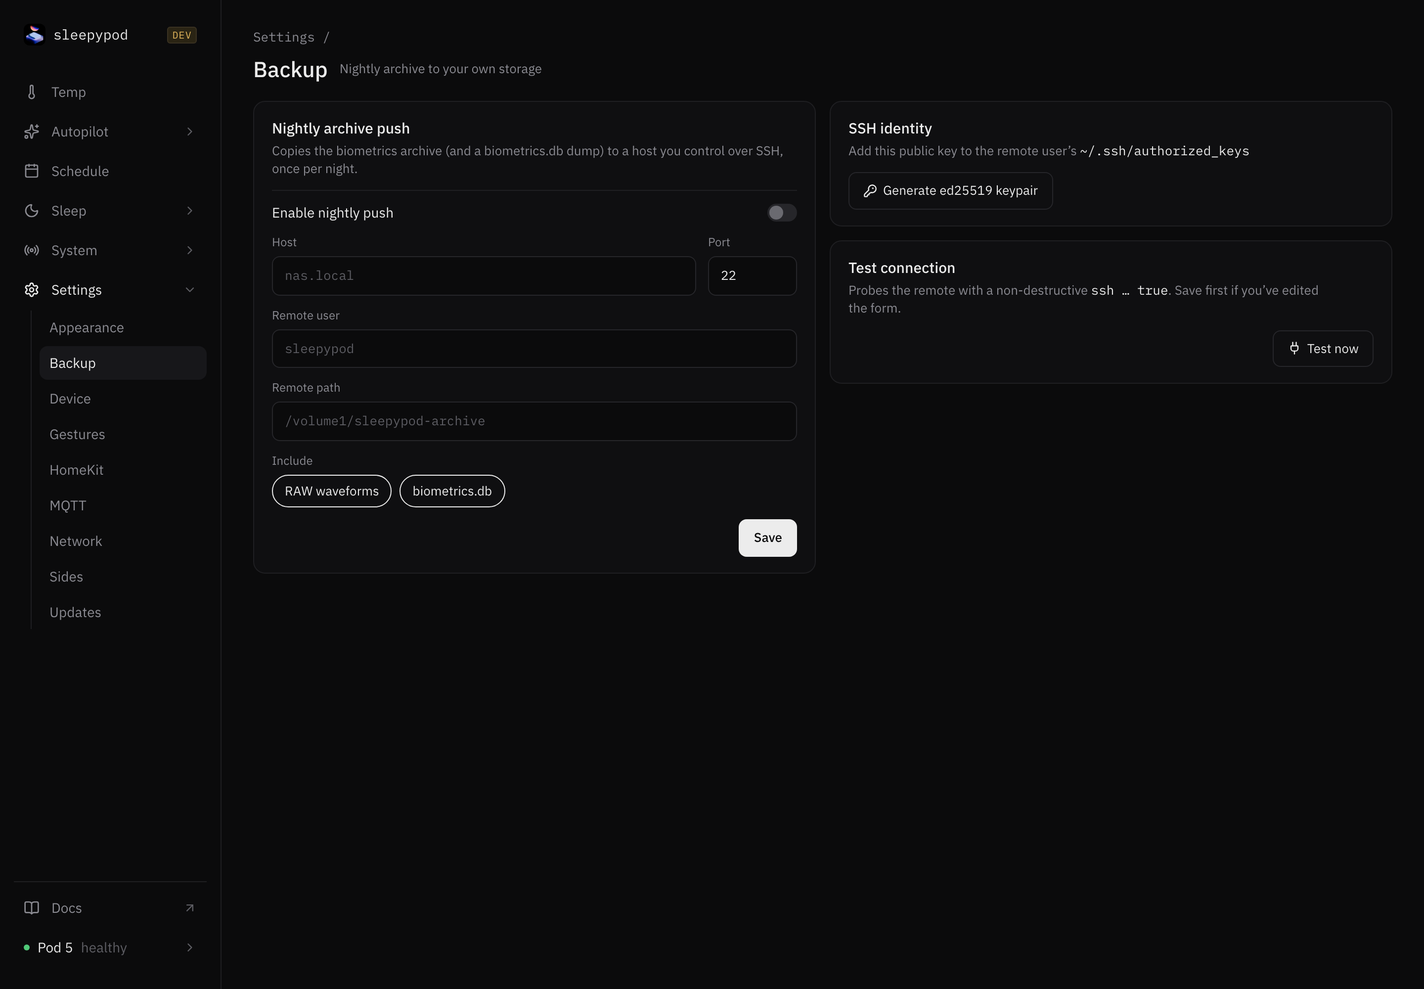The width and height of the screenshot is (1424, 989).
Task: Focus the Port input field
Action: coord(752,276)
